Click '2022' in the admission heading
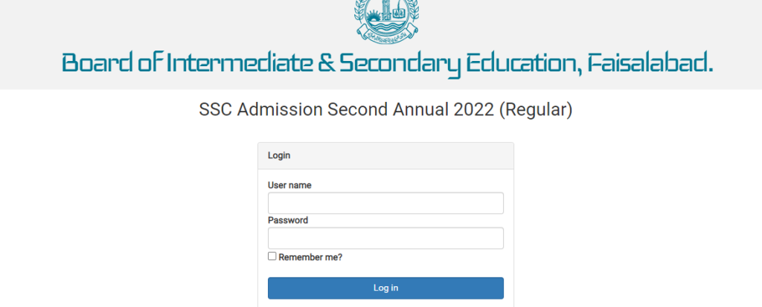Screen dimensions: 762x307 click(471, 110)
